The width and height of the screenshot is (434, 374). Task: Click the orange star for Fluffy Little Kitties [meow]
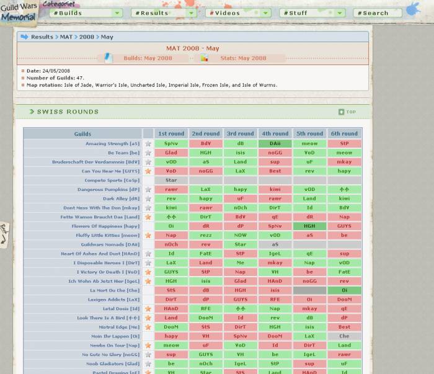[148, 235]
